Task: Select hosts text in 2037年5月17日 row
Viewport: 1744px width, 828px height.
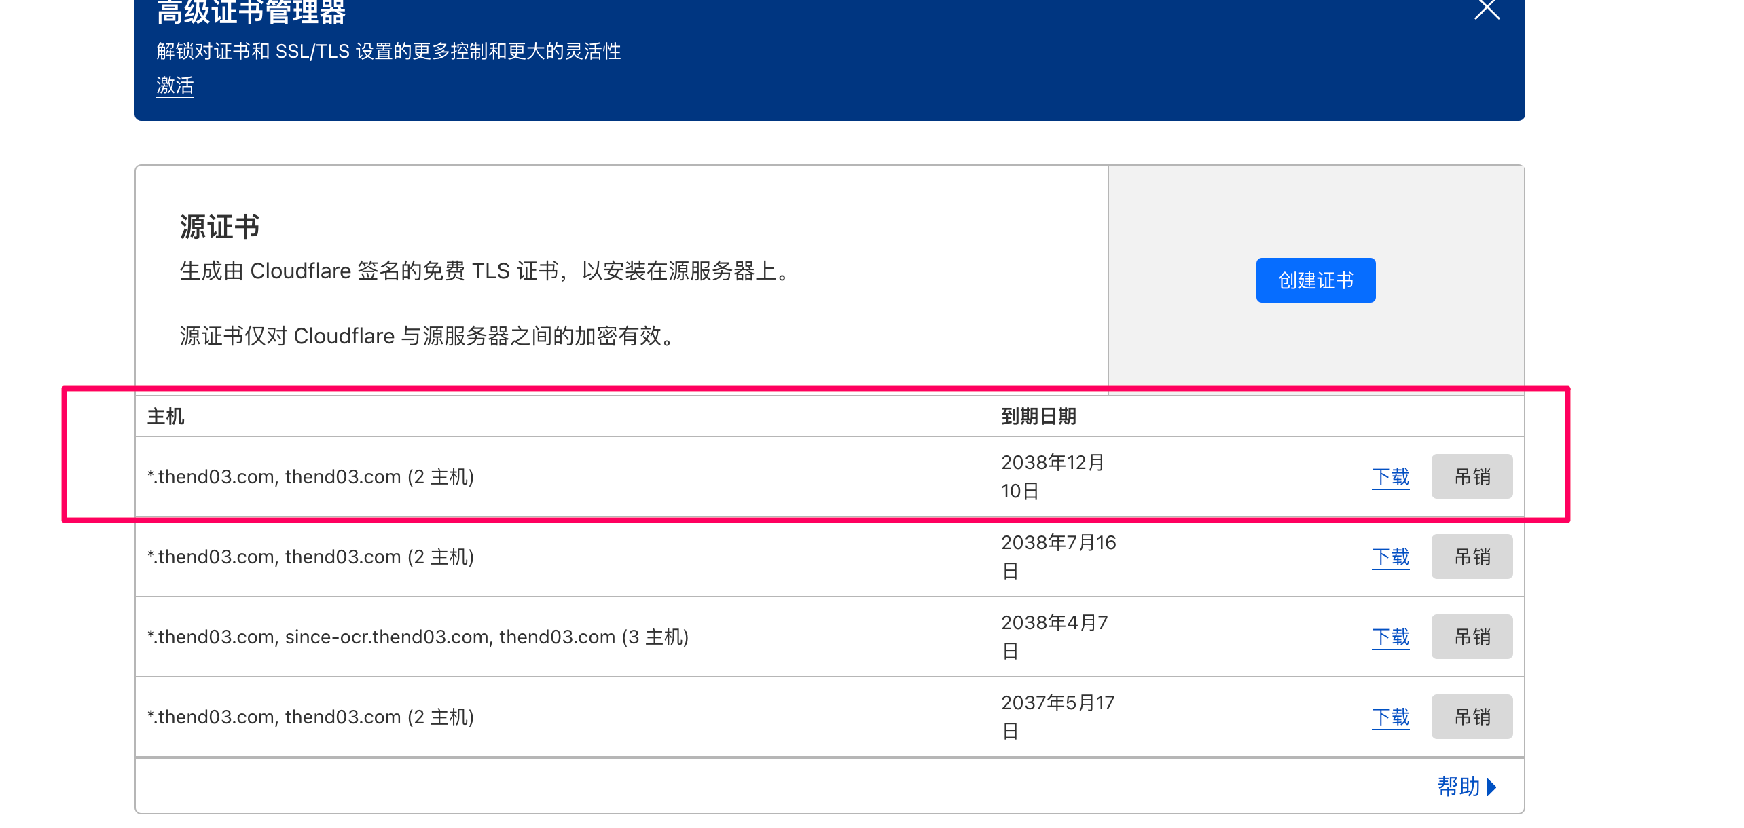Action: click(x=310, y=717)
